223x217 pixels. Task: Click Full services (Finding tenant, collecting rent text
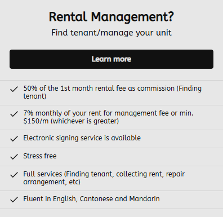coord(104,174)
